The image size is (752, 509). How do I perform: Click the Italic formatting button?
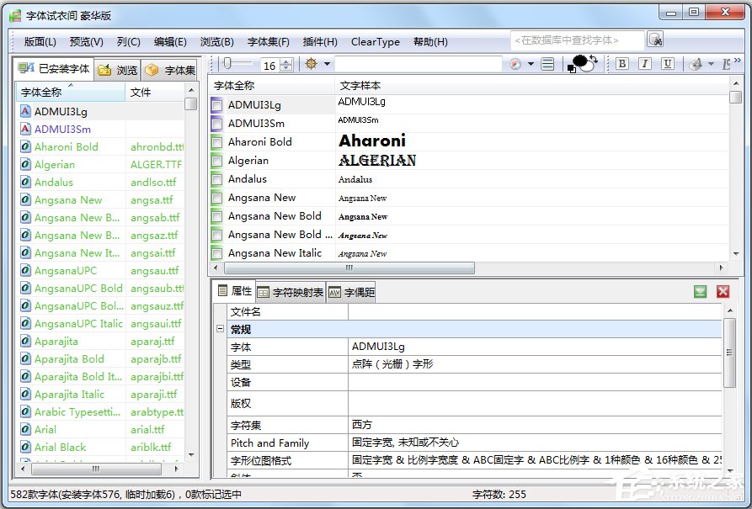click(x=645, y=64)
